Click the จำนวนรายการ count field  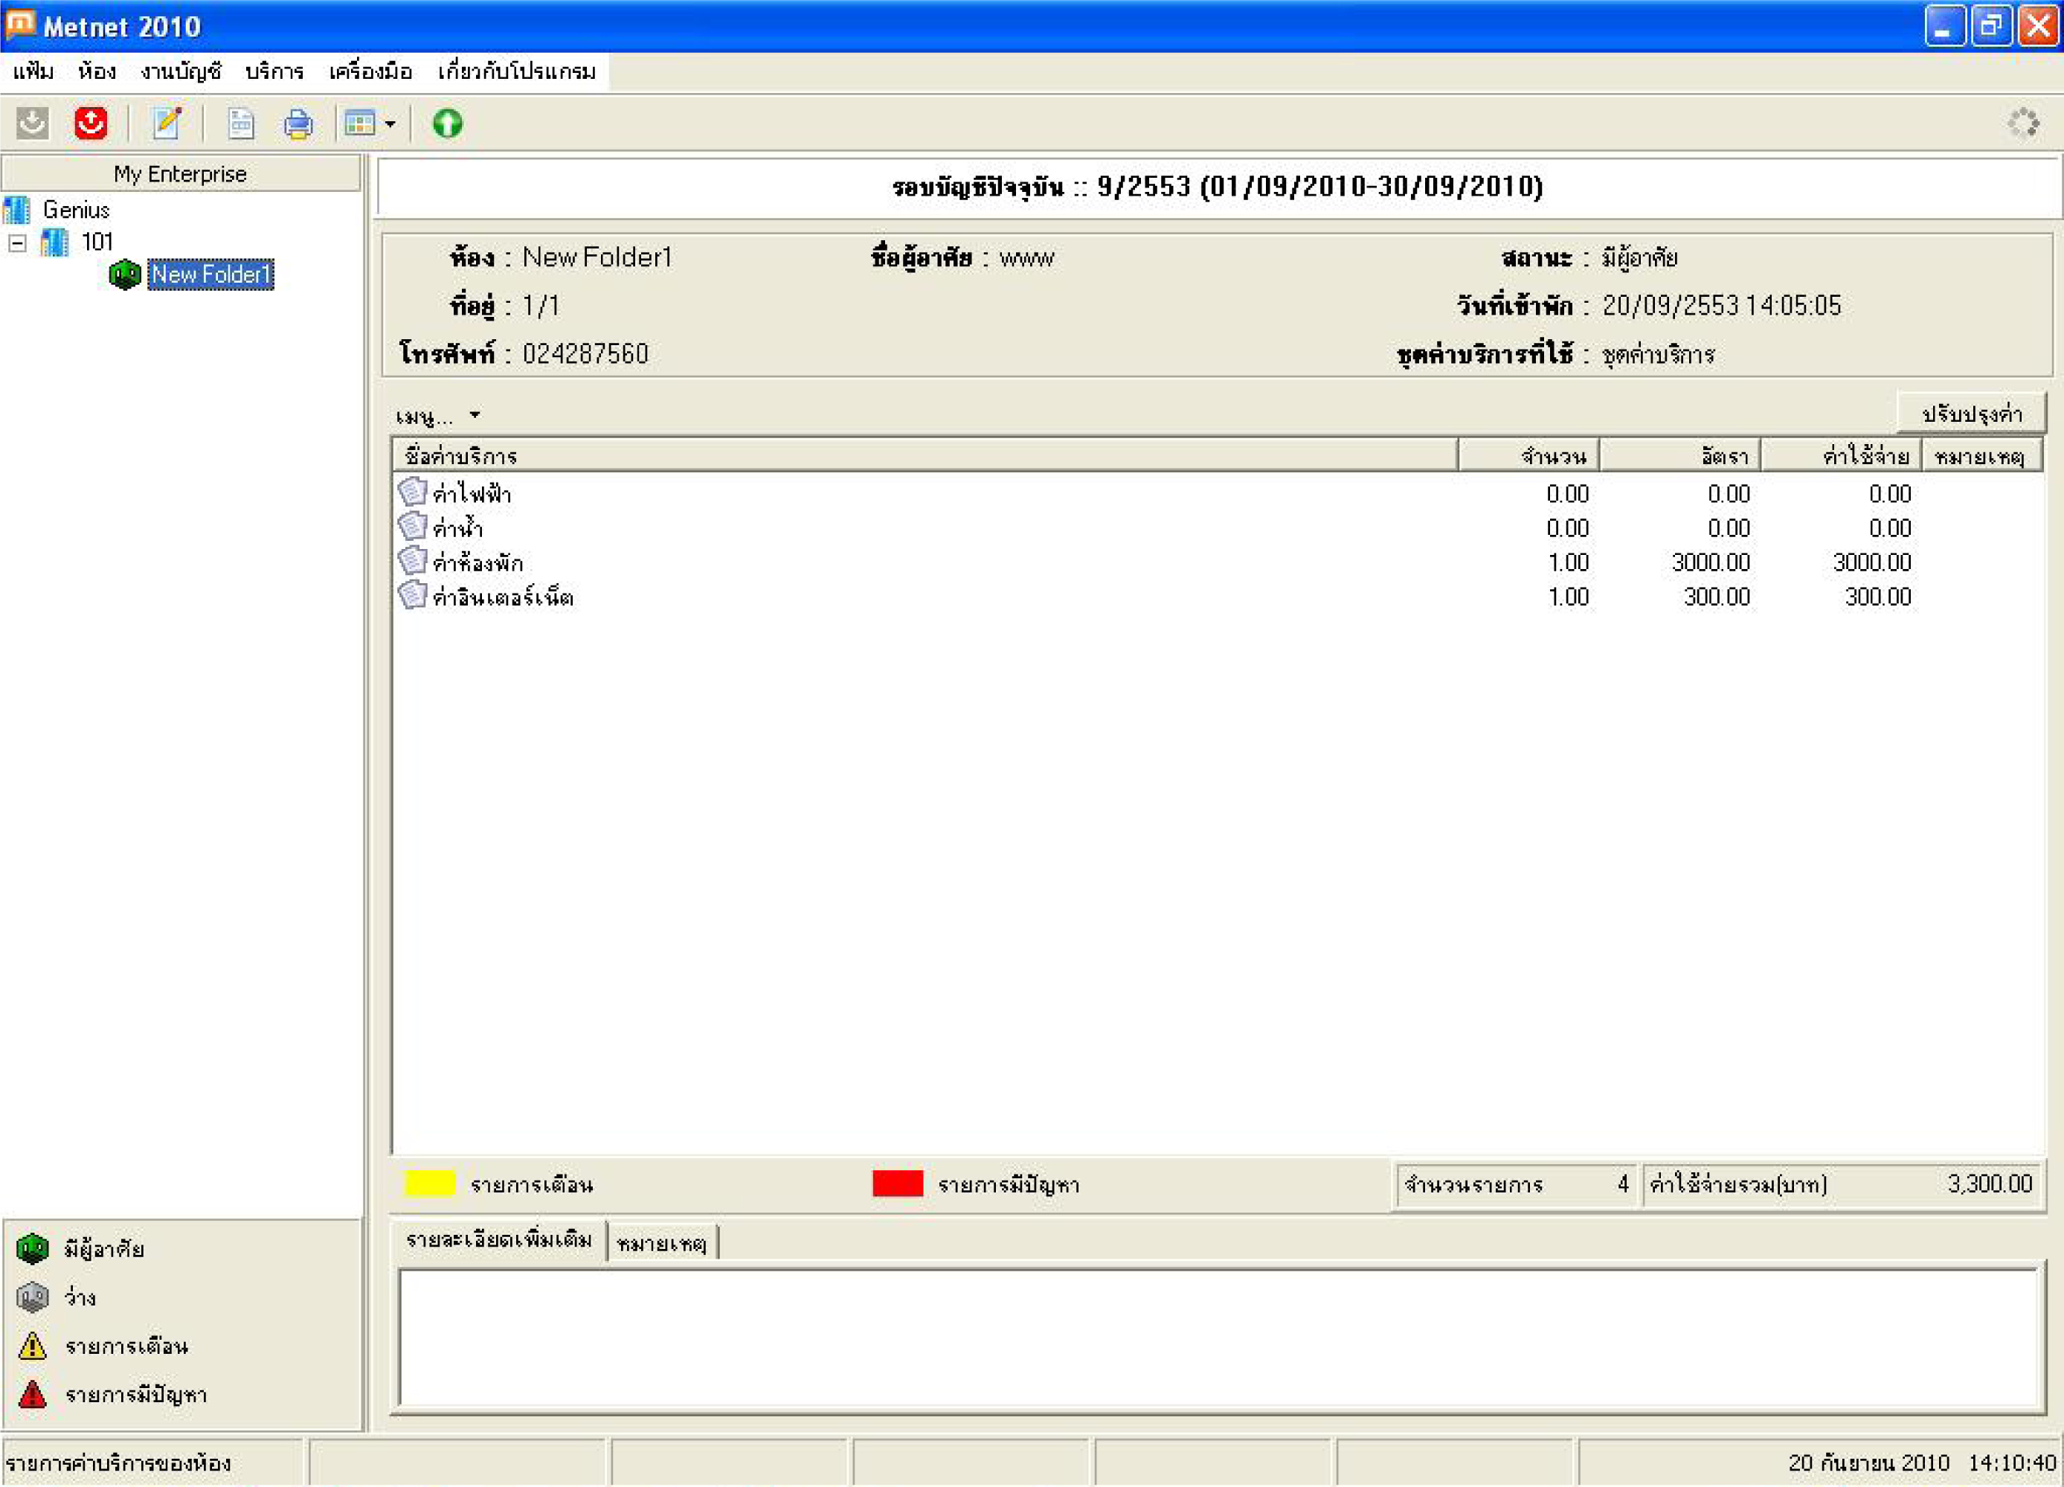(1516, 1185)
